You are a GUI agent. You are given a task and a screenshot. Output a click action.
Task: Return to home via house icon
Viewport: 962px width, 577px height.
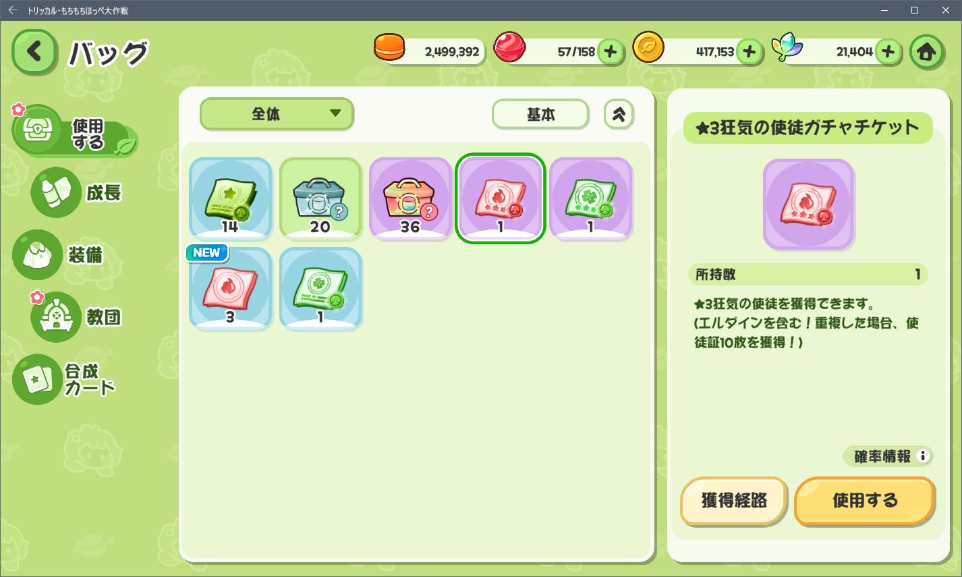pos(926,52)
